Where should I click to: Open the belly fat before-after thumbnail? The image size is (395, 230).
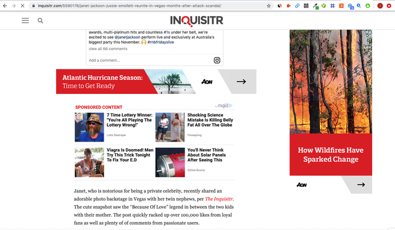click(170, 127)
